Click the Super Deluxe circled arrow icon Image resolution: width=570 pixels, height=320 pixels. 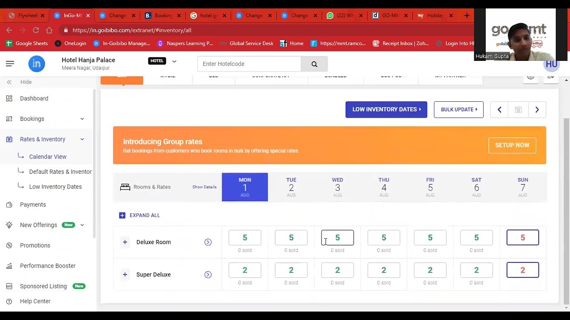click(x=208, y=275)
